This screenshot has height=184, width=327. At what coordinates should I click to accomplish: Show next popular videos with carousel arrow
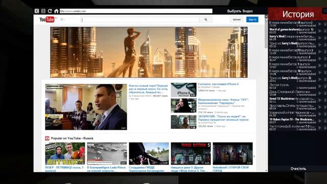click(254, 156)
